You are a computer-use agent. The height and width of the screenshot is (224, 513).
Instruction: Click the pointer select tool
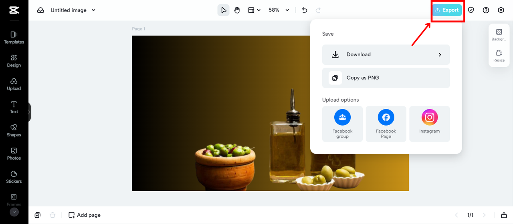223,10
